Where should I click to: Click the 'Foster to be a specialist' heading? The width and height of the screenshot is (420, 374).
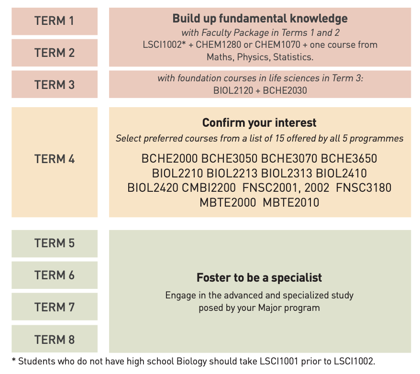pos(259,277)
